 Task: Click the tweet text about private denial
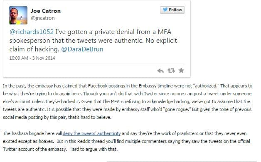[x=93, y=41]
